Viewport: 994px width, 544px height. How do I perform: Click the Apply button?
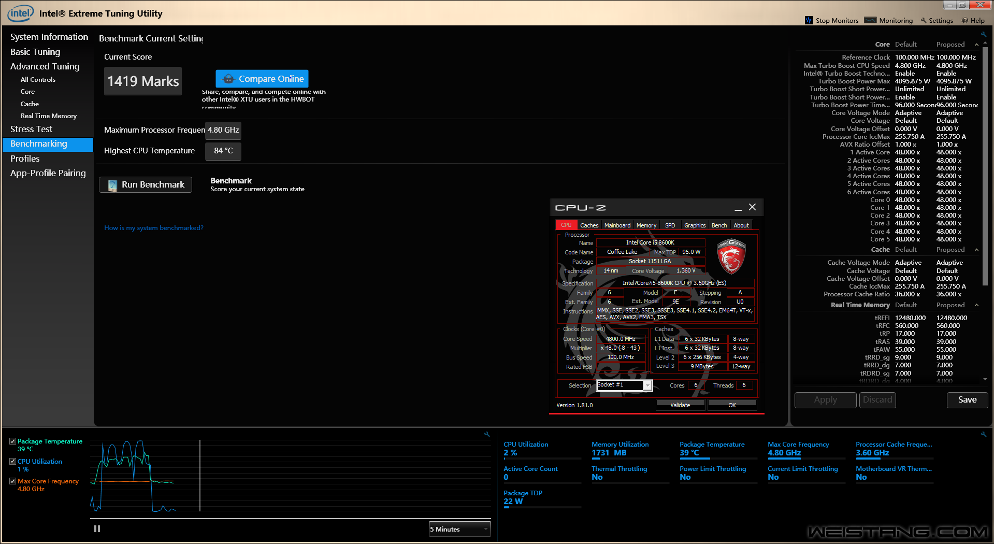tap(826, 400)
